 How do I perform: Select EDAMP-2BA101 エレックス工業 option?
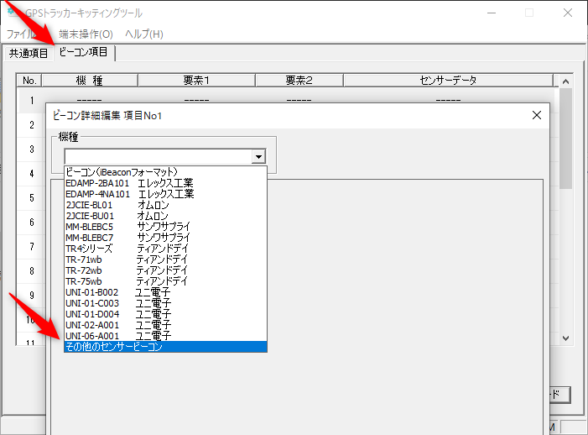tap(165, 183)
